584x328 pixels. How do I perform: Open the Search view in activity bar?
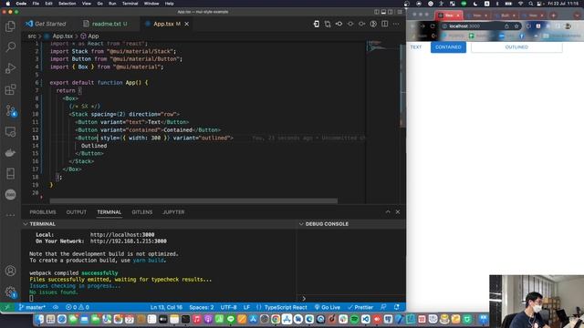[10, 46]
